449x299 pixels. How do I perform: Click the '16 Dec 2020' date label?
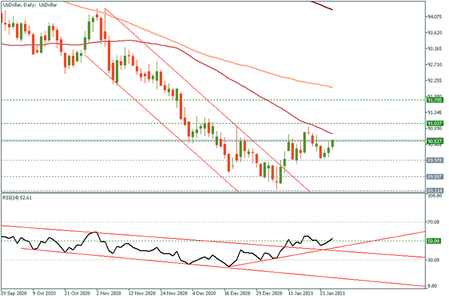237,293
